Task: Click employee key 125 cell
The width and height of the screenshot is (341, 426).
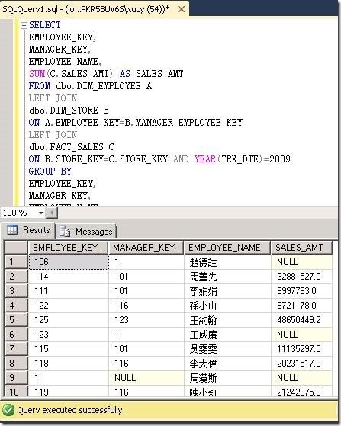Action: pyautogui.click(x=69, y=320)
